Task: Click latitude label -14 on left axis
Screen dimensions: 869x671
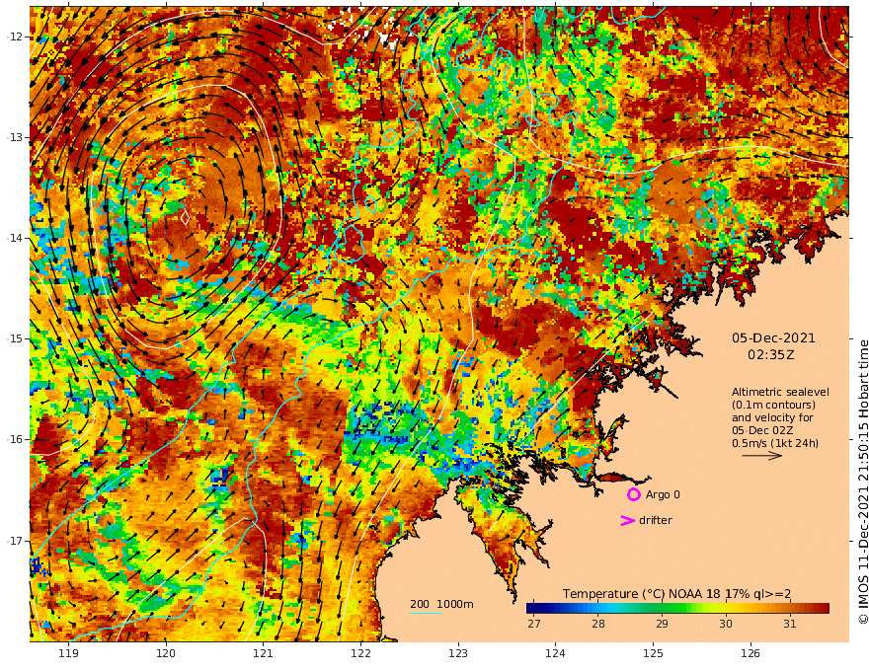Action: 15,238
